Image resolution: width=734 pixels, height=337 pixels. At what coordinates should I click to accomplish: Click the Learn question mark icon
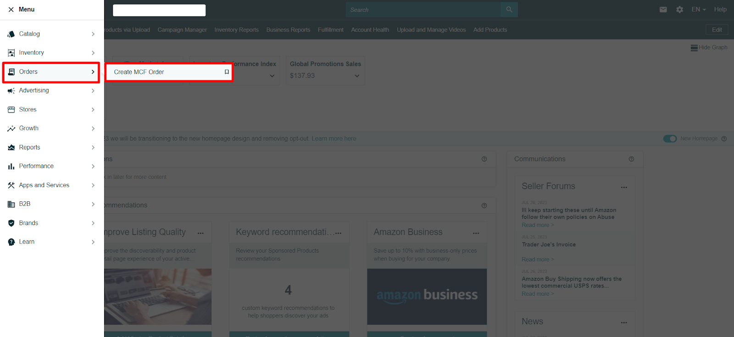11,242
